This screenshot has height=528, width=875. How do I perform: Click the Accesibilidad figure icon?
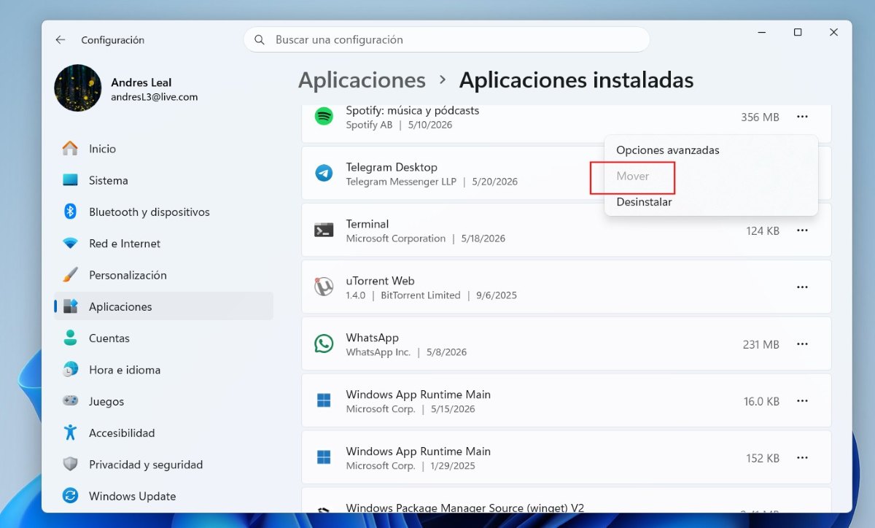(x=70, y=432)
